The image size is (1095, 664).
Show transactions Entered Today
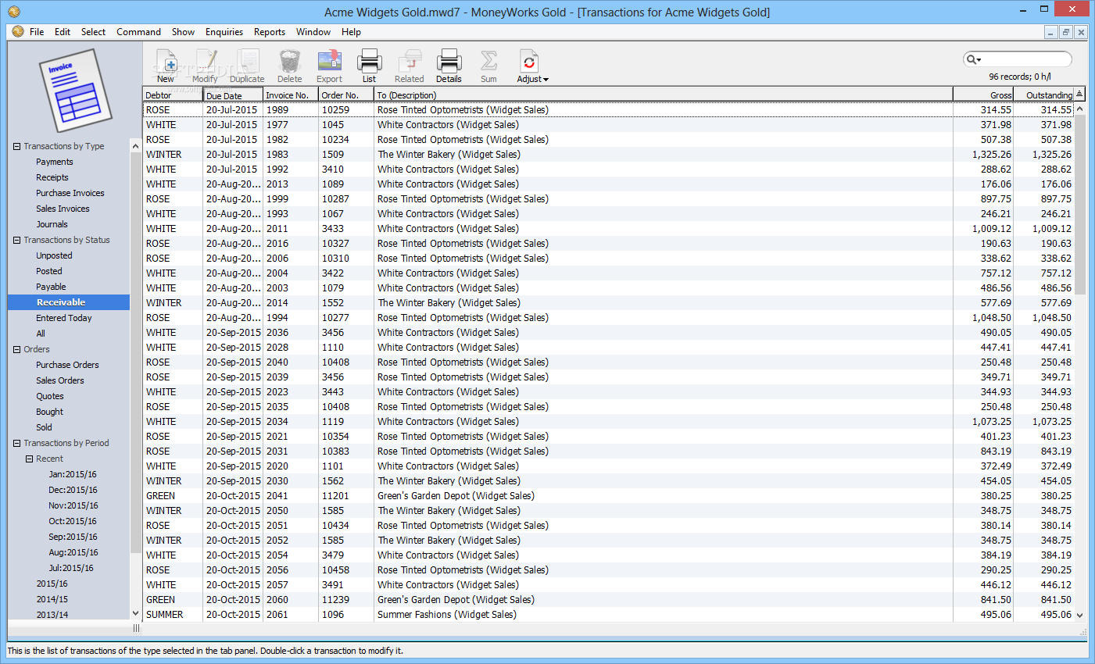63,318
